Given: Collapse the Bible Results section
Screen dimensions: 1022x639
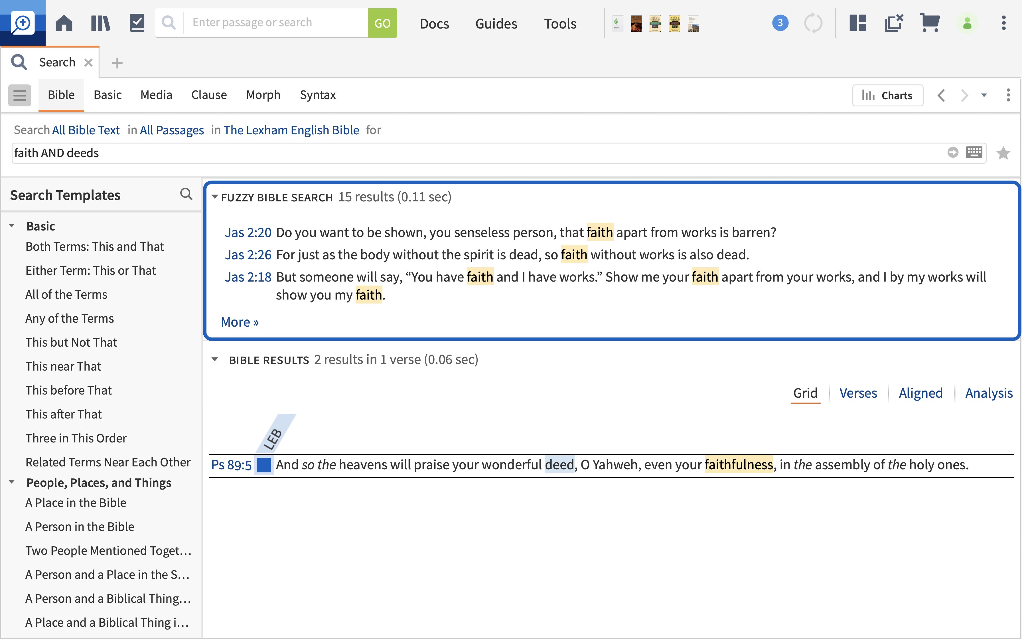Looking at the screenshot, I should (214, 359).
